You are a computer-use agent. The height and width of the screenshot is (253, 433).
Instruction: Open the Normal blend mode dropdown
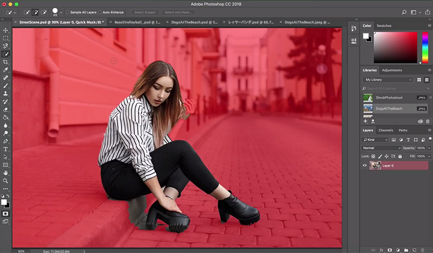pos(382,148)
